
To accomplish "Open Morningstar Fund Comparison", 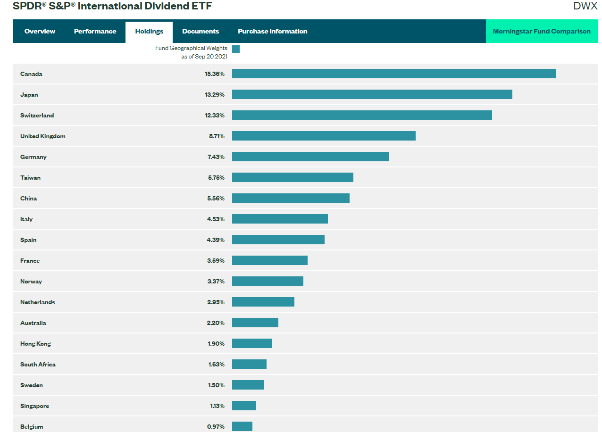I will click(x=541, y=31).
